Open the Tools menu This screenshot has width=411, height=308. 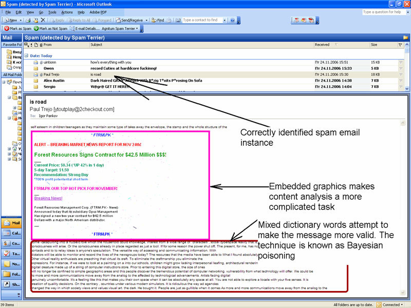click(52, 12)
